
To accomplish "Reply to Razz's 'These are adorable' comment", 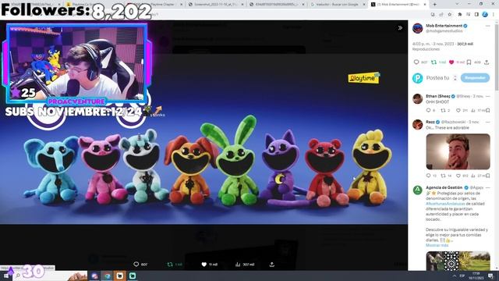I will (x=428, y=176).
